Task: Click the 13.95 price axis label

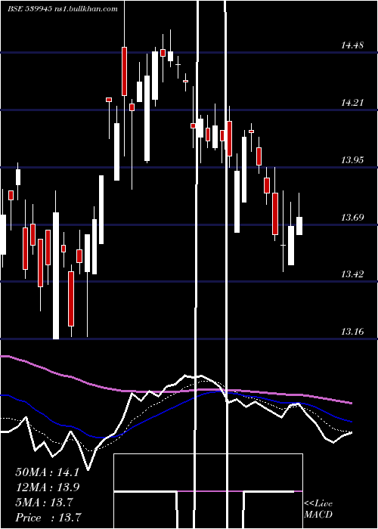Action: point(352,159)
